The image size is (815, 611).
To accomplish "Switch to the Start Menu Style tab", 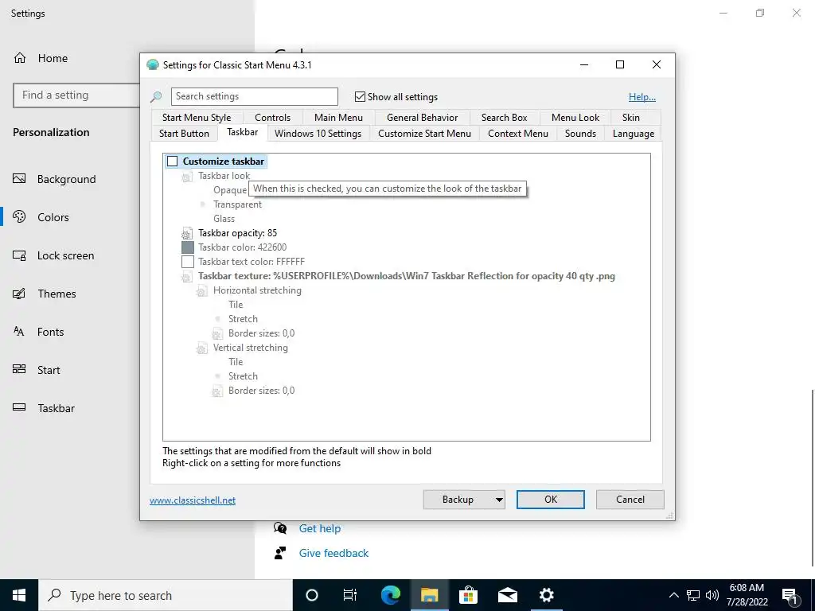I will tap(197, 118).
